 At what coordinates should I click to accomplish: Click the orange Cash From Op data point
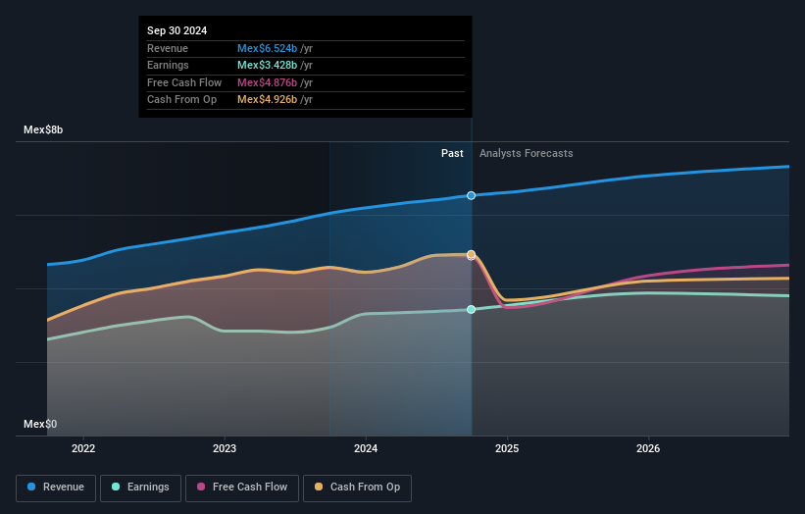tap(471, 254)
